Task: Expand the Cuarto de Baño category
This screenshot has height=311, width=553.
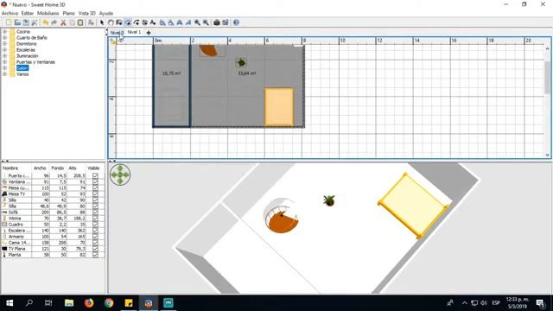Action: 4,38
